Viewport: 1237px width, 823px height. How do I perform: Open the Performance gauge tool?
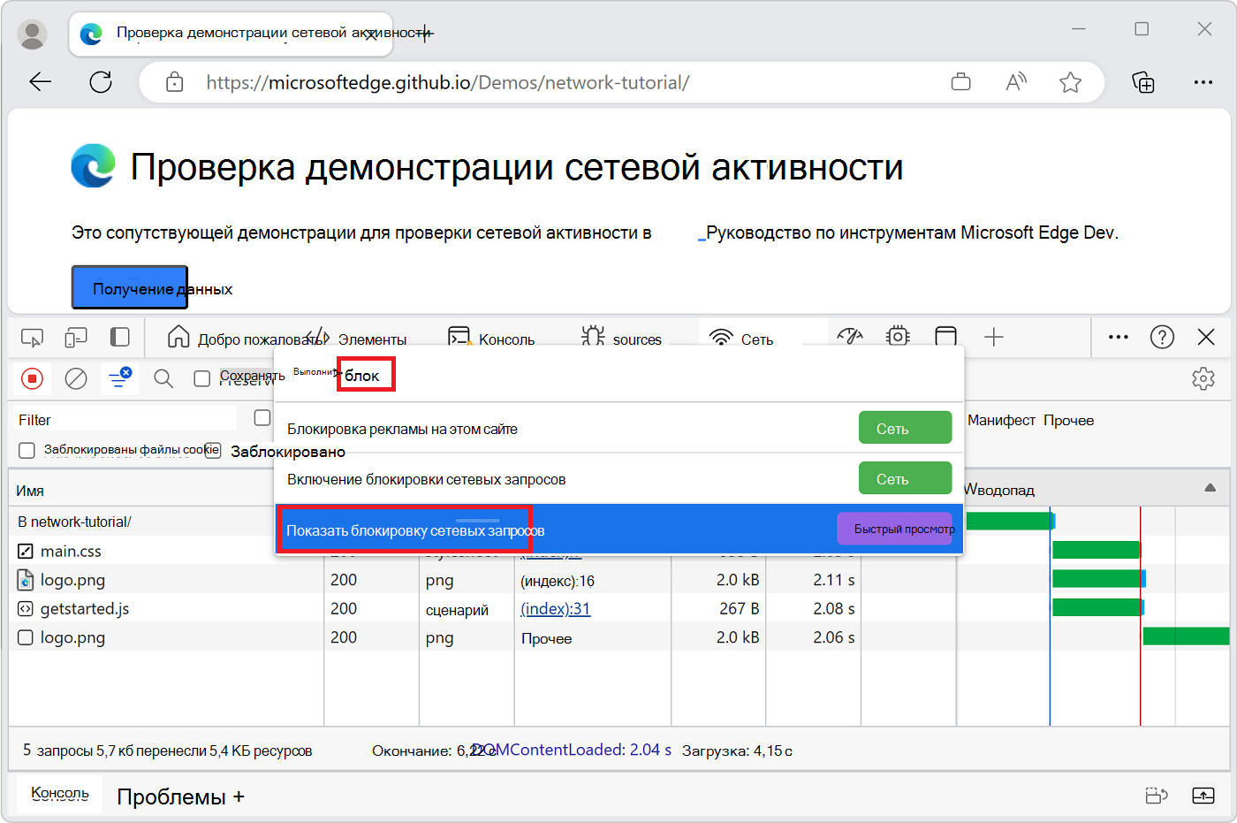849,337
